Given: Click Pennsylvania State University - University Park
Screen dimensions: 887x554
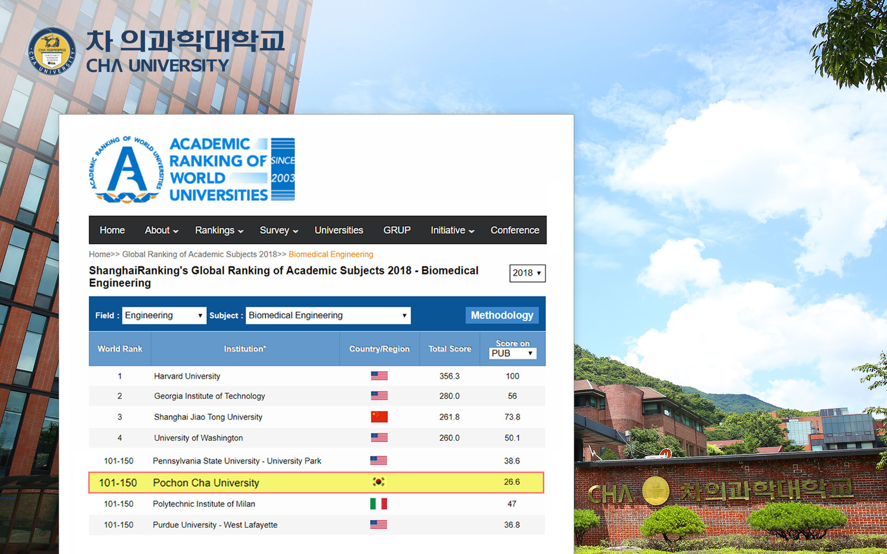Looking at the screenshot, I should point(237,461).
